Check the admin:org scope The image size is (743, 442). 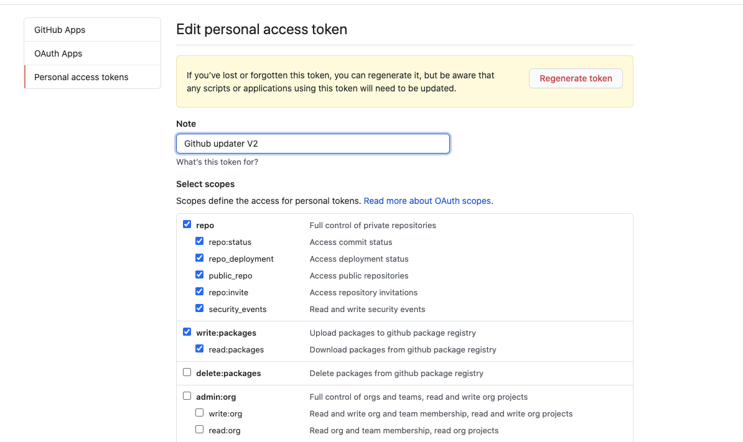tap(187, 395)
